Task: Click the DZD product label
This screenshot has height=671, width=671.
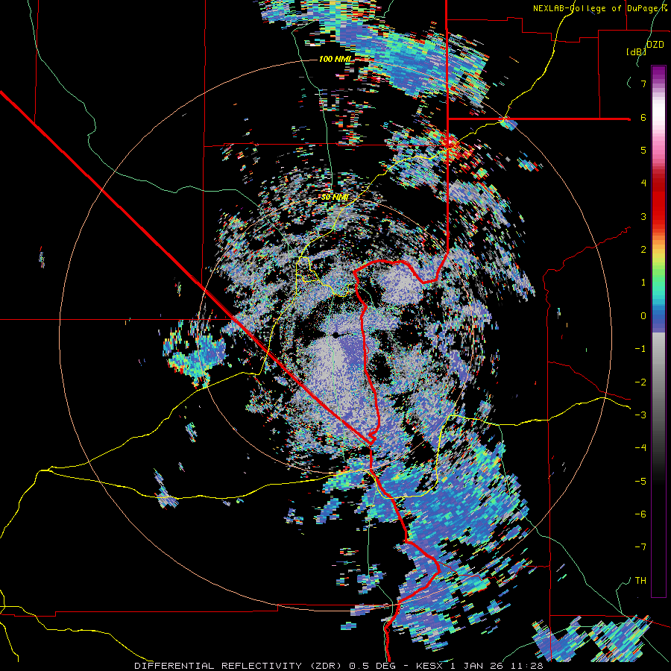Action: tap(655, 45)
